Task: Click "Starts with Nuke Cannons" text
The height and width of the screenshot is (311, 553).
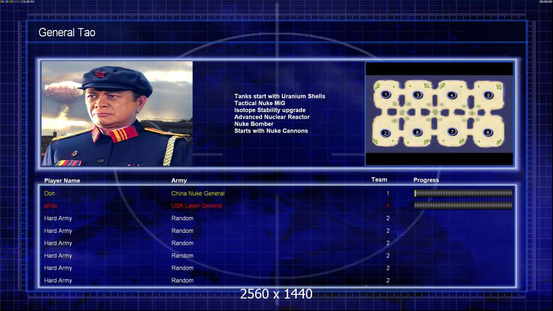Action: pos(271,131)
